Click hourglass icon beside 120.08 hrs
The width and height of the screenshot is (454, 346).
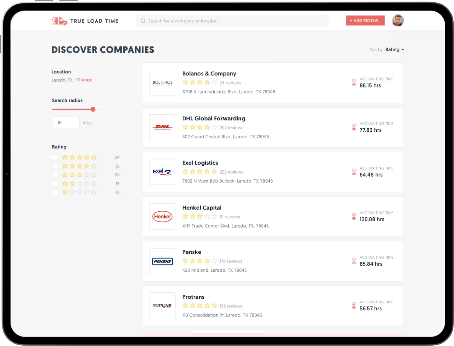tap(354, 216)
